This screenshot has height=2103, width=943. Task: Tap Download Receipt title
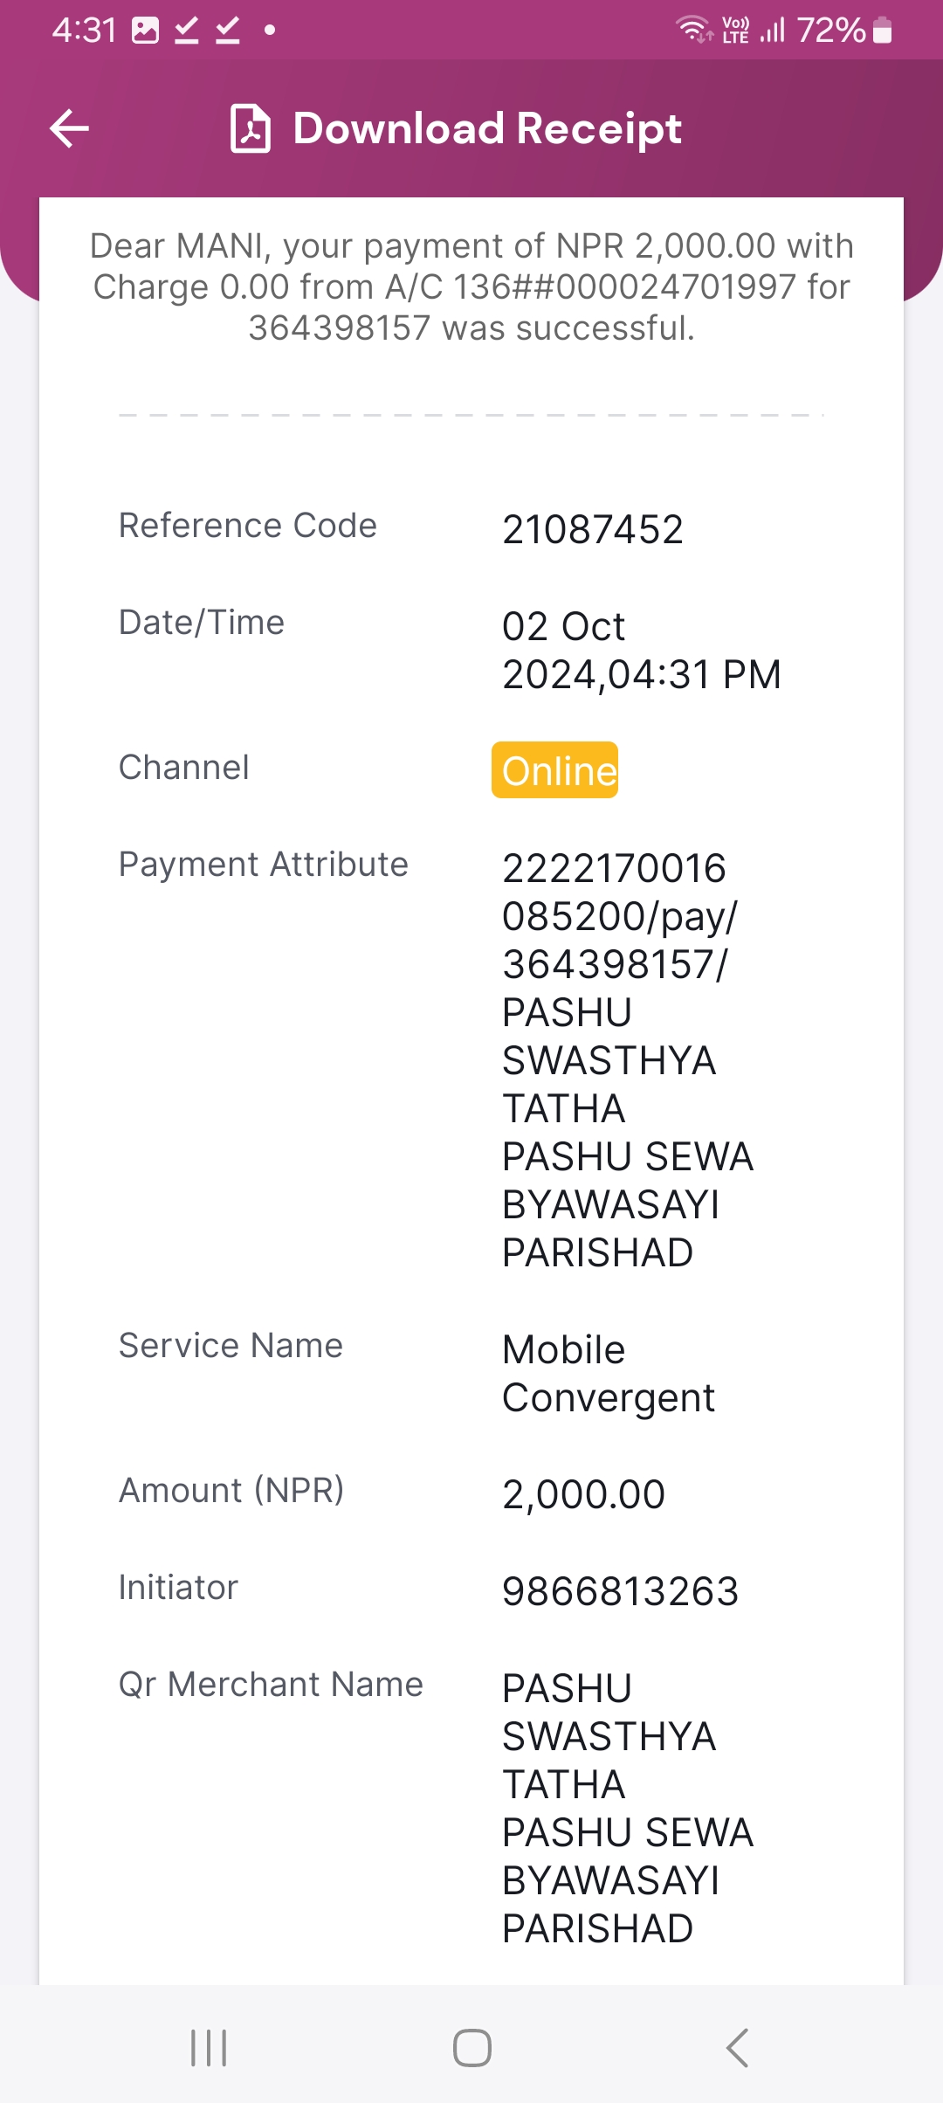tap(487, 128)
